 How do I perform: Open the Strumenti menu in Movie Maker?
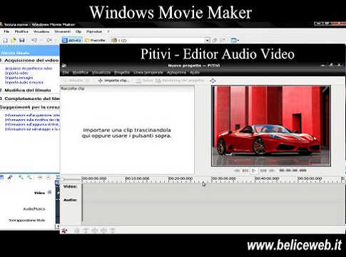point(63,31)
